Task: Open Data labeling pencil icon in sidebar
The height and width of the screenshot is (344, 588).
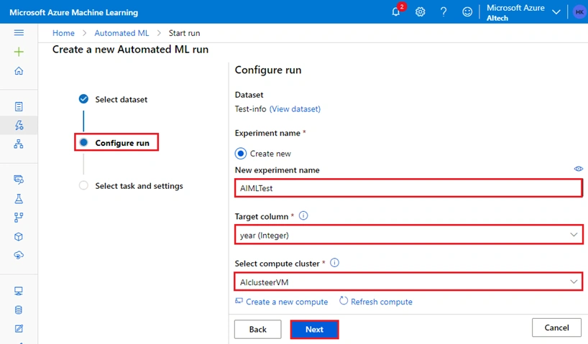Action: (19, 329)
